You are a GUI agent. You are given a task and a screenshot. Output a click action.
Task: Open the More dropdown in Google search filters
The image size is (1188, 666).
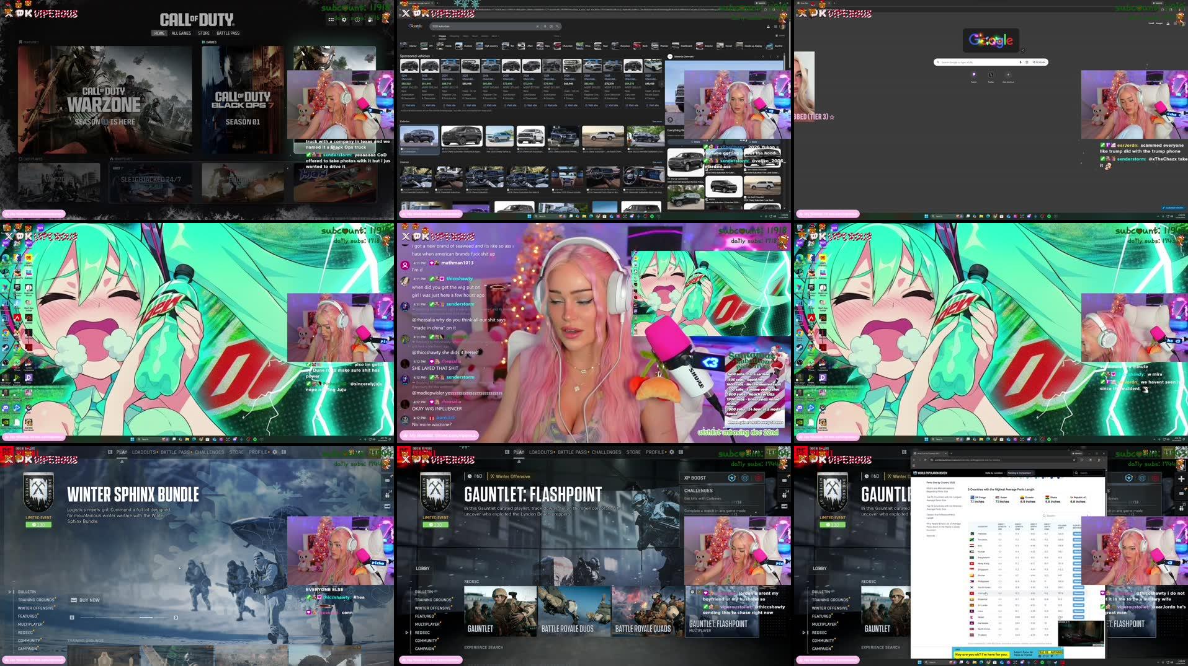pos(494,36)
